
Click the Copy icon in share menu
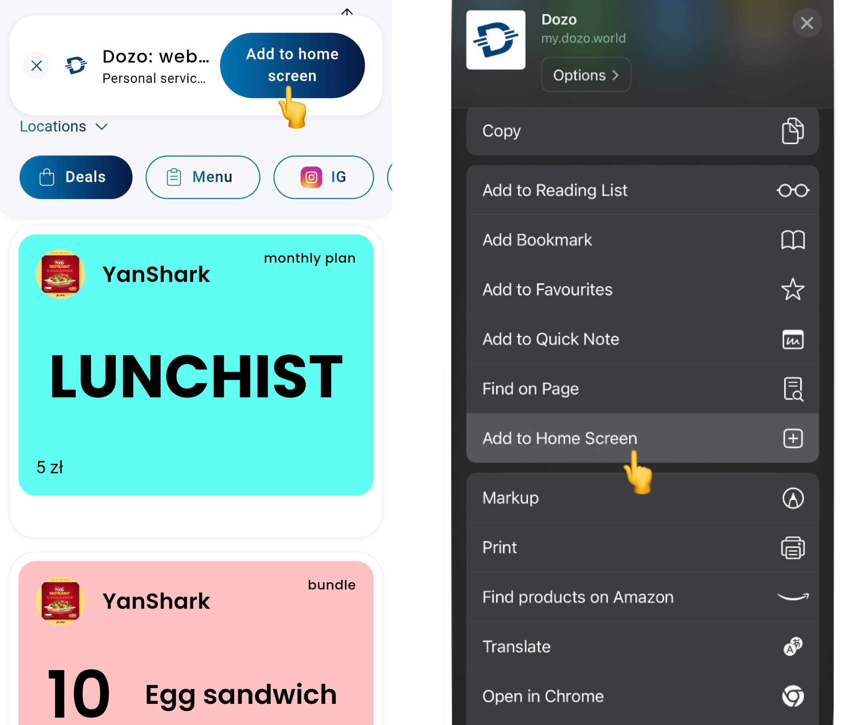click(793, 130)
